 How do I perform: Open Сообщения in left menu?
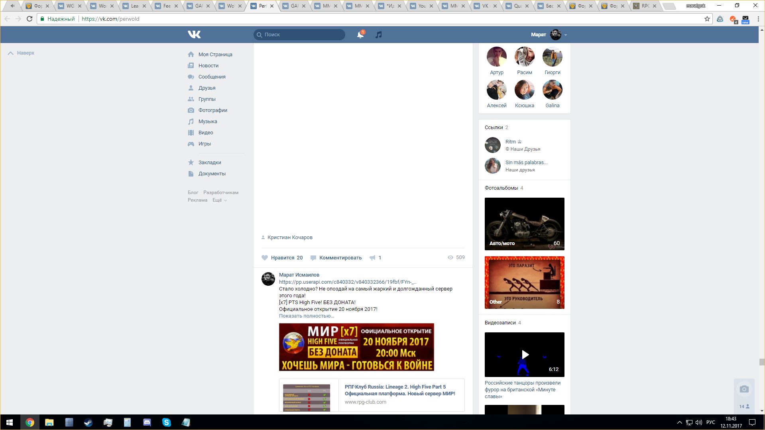pyautogui.click(x=212, y=77)
